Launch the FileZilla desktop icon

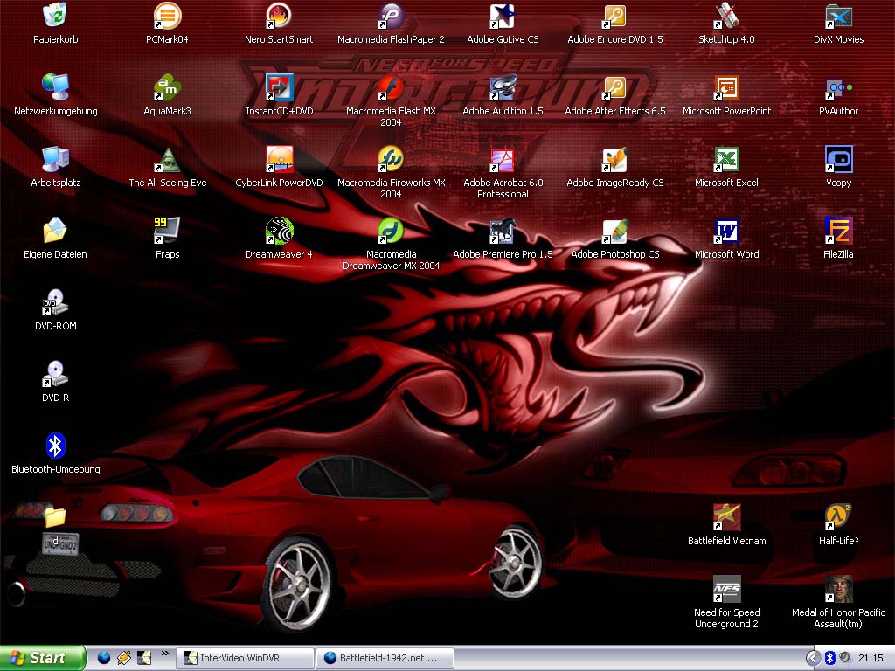[x=838, y=231]
